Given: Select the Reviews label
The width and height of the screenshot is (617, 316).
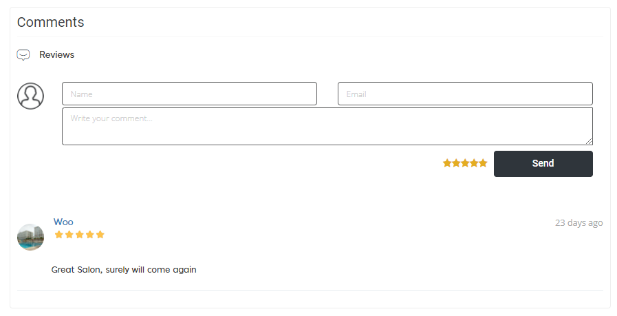Looking at the screenshot, I should click(56, 55).
